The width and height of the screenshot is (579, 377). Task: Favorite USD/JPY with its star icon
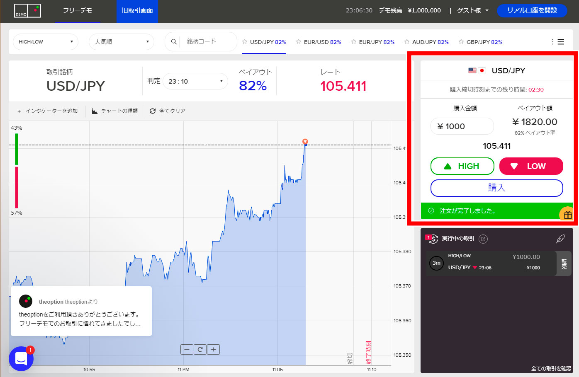(x=245, y=41)
